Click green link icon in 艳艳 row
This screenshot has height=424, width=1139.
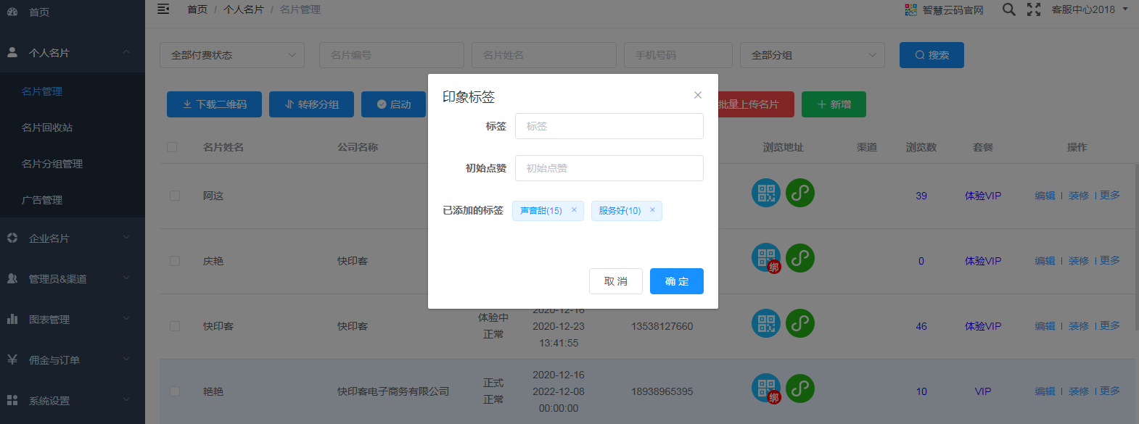[800, 388]
